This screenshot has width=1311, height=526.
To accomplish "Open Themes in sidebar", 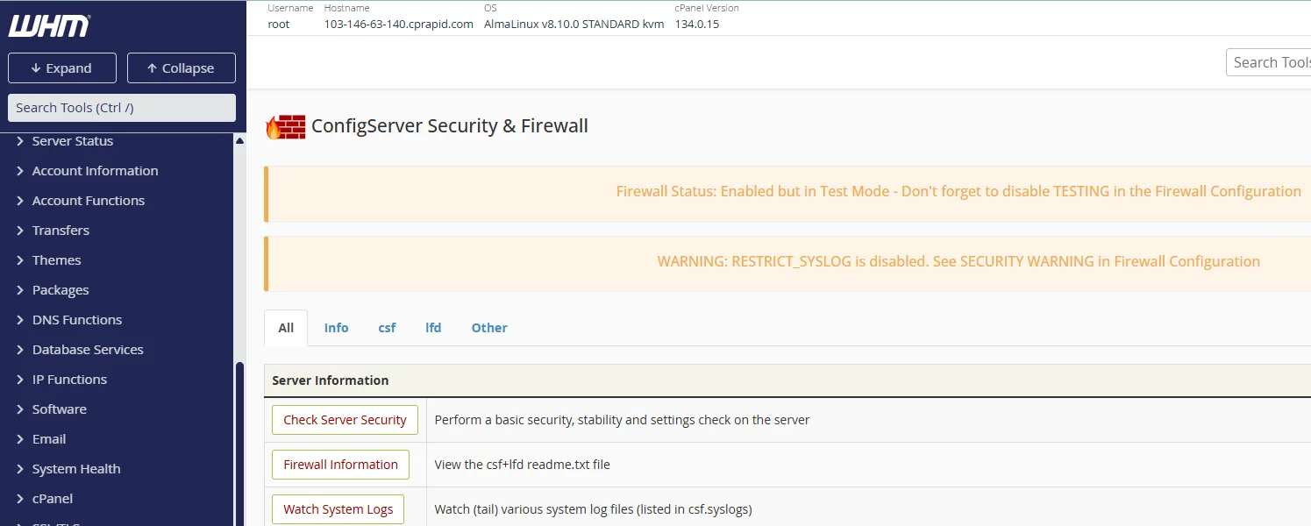I will (x=57, y=260).
